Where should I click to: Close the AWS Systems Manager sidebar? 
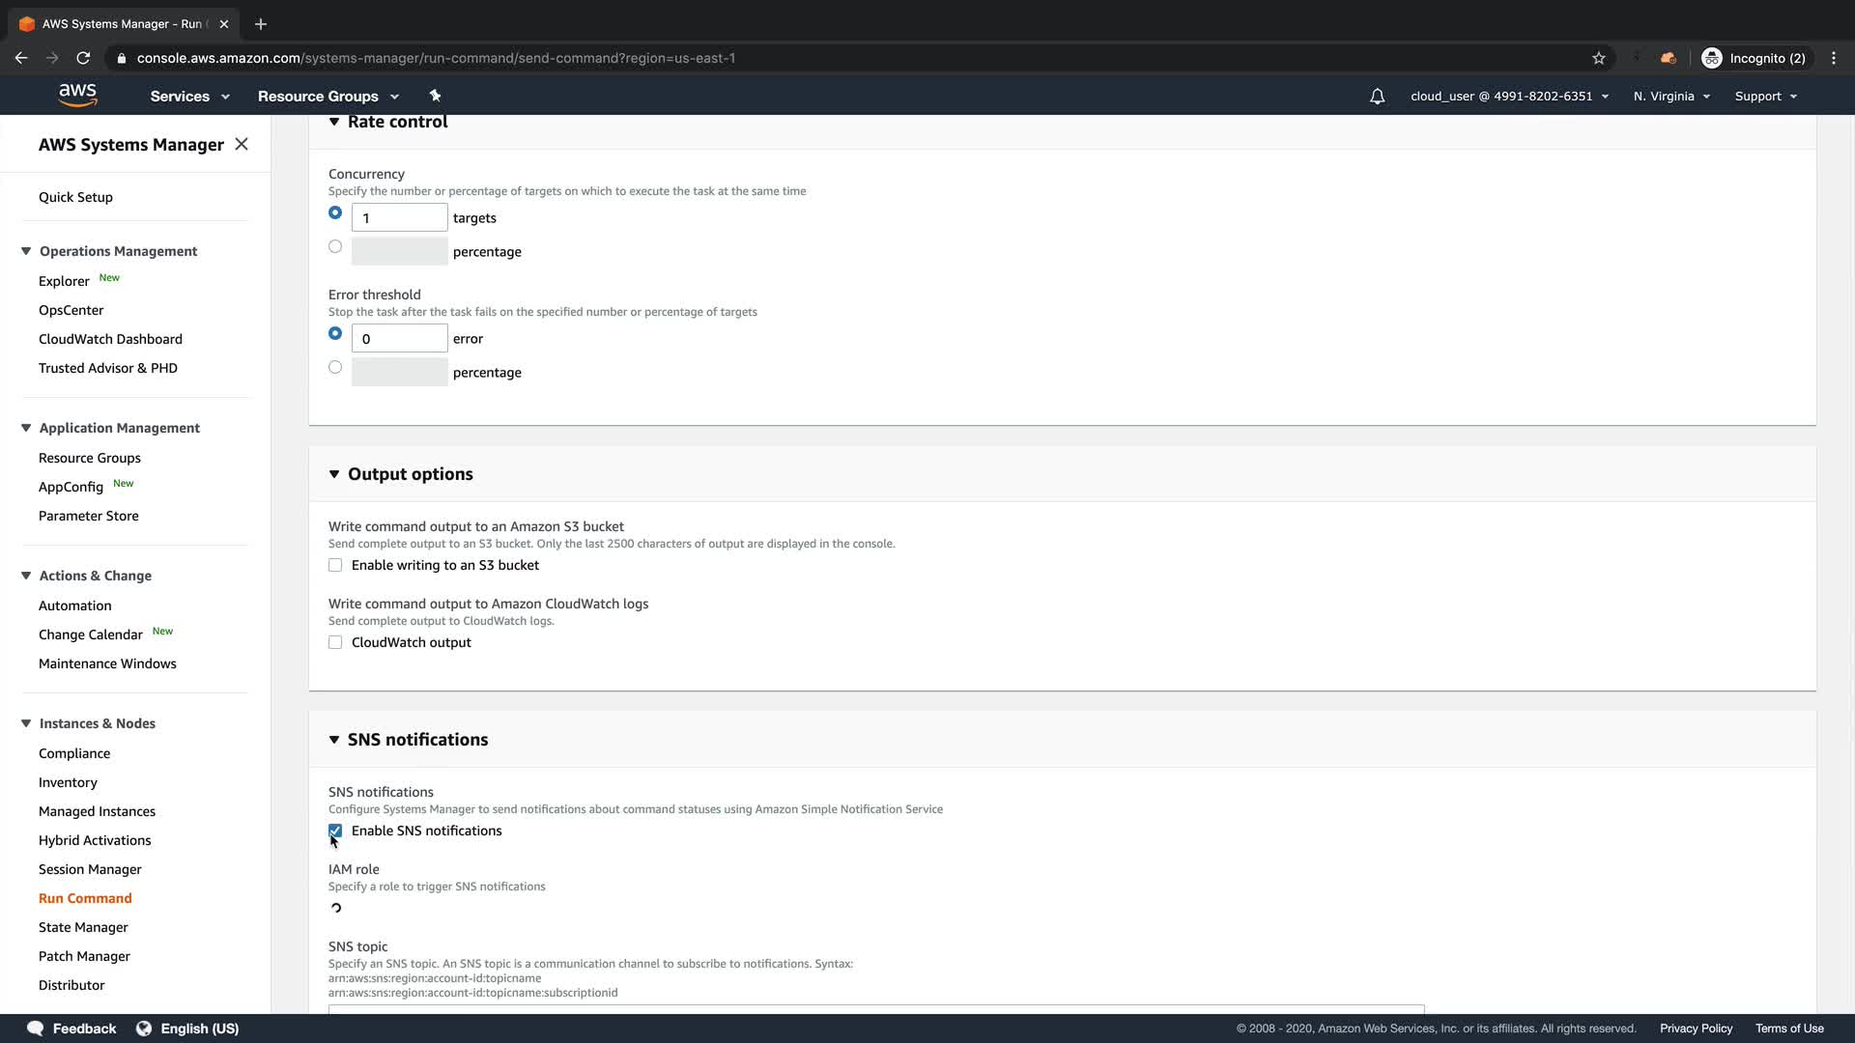click(242, 144)
